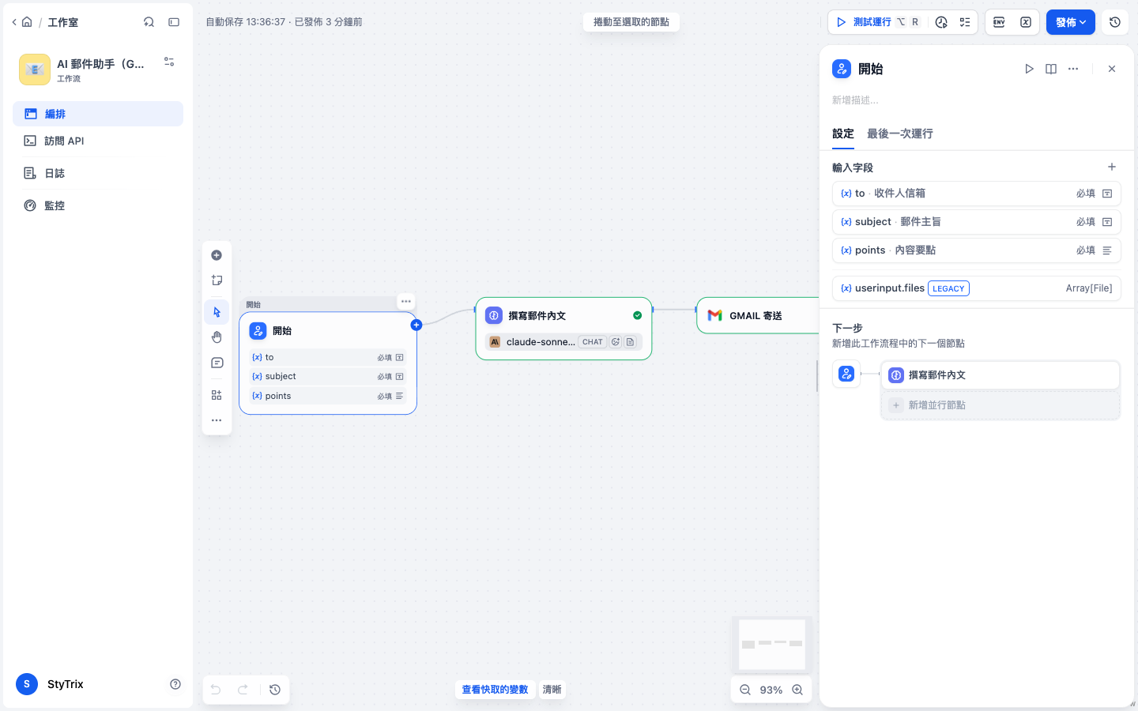Screen dimensions: 1138x711
Task: Zoom out using the magnifier minus icon
Action: (x=745, y=690)
